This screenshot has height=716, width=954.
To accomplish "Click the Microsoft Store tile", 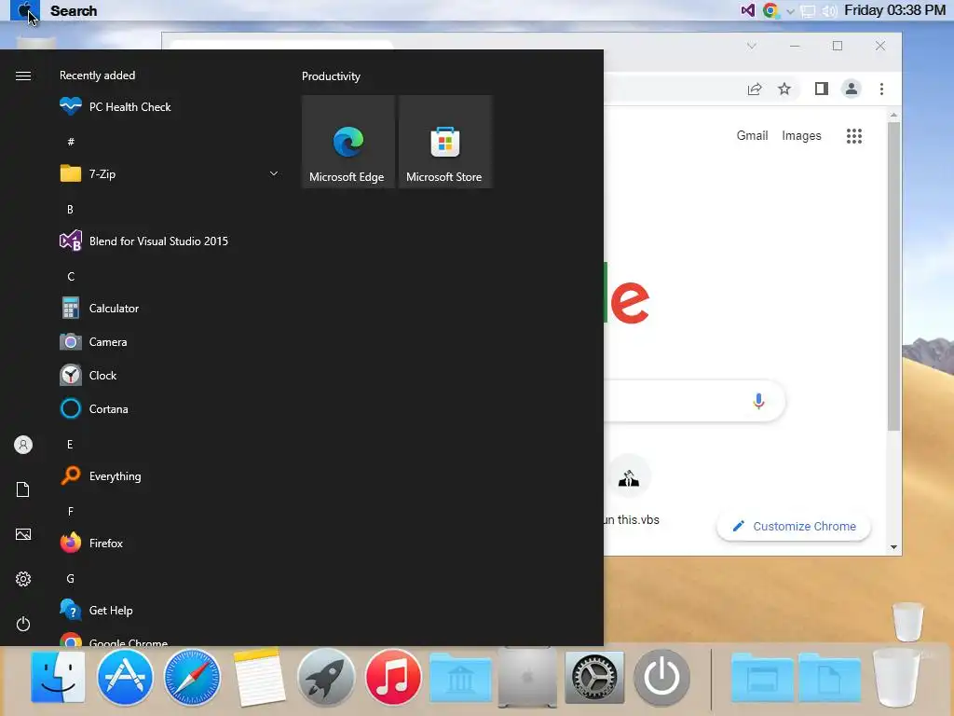I will [x=444, y=142].
